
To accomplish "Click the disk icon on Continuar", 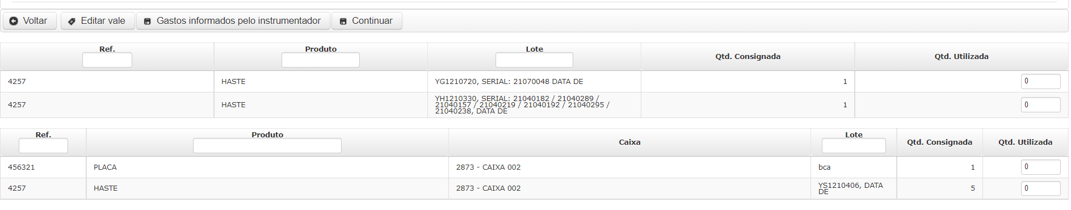I will pyautogui.click(x=343, y=21).
